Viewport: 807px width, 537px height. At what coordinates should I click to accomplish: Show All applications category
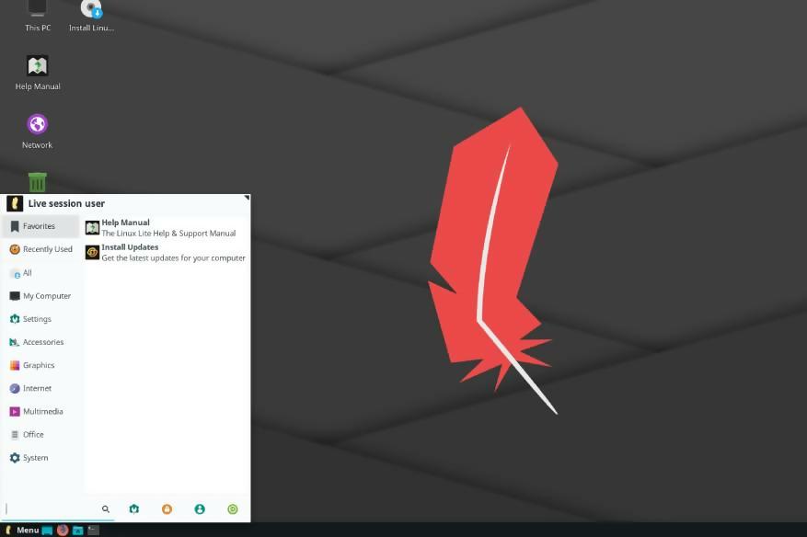click(x=40, y=273)
